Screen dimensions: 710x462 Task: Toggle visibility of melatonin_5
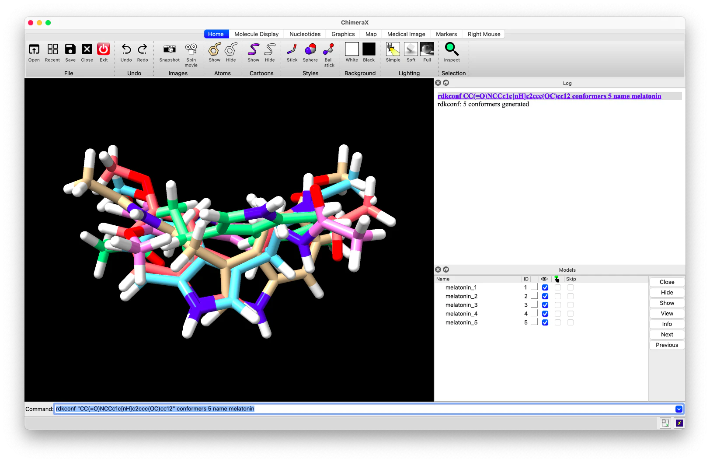click(545, 322)
